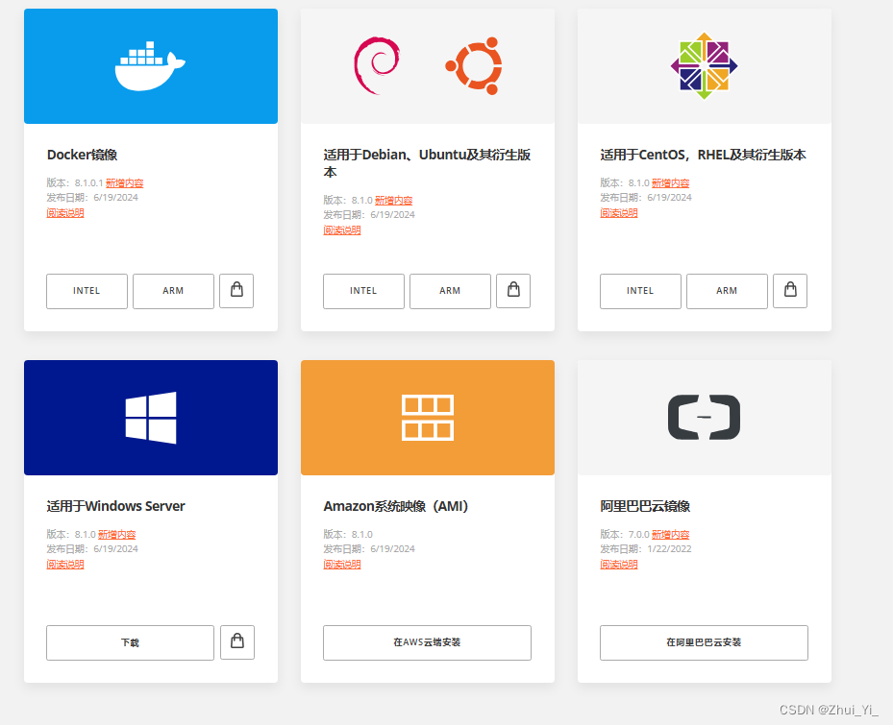
Task: Open 阅读说明 link in CentOS/RHEL card
Action: pos(619,213)
